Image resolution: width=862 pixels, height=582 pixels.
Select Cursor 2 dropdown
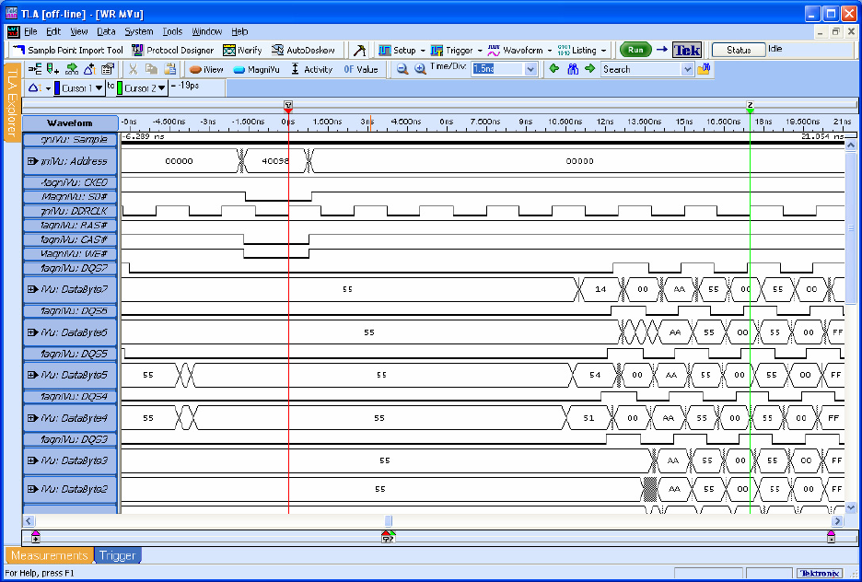[x=142, y=87]
